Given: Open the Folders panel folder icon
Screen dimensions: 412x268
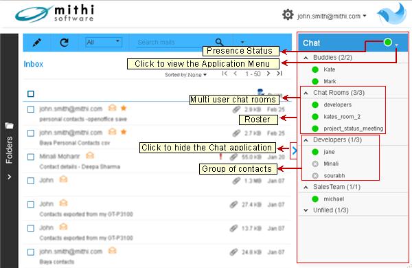Looking at the screenshot, I should [9, 126].
